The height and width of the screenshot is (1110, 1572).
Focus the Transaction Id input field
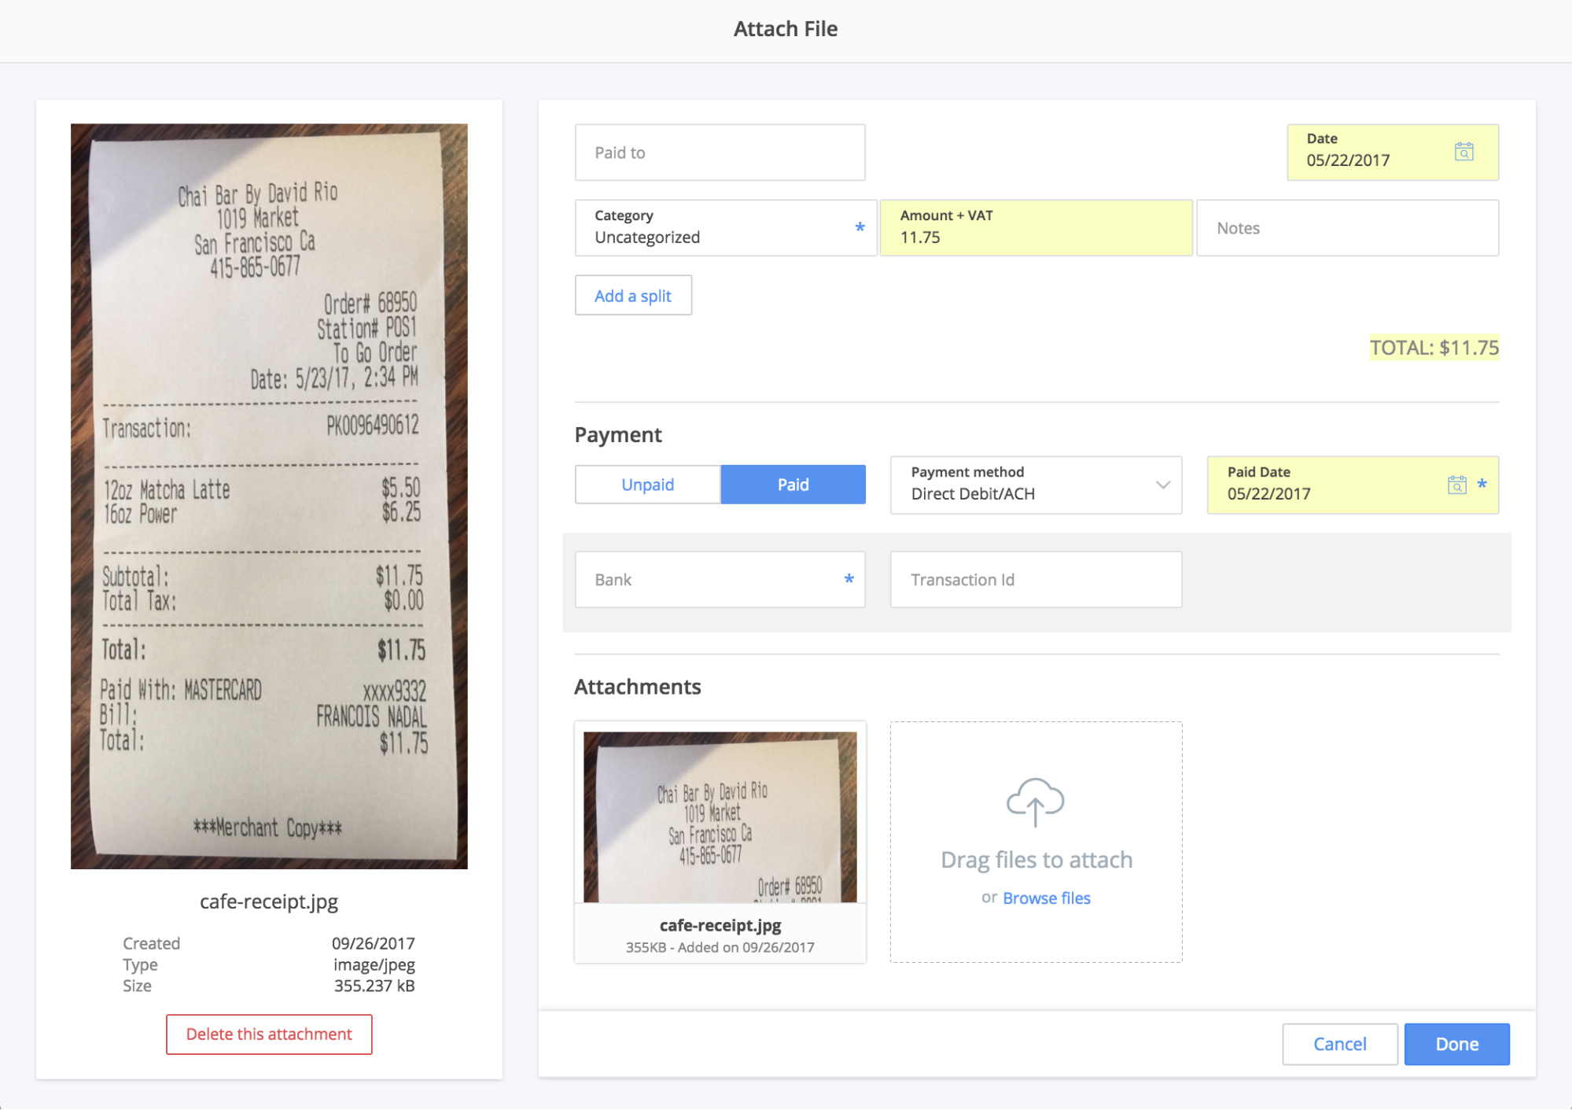click(x=1036, y=580)
